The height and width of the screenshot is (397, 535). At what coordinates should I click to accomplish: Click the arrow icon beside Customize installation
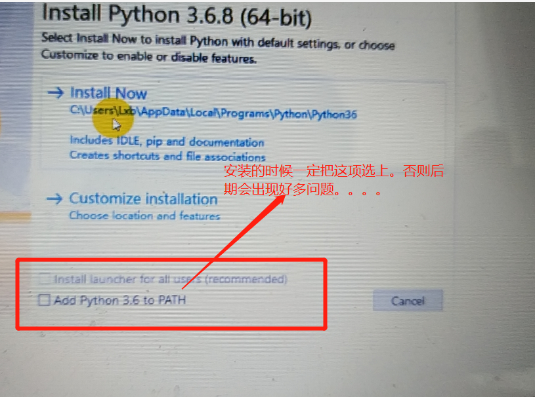pos(54,198)
